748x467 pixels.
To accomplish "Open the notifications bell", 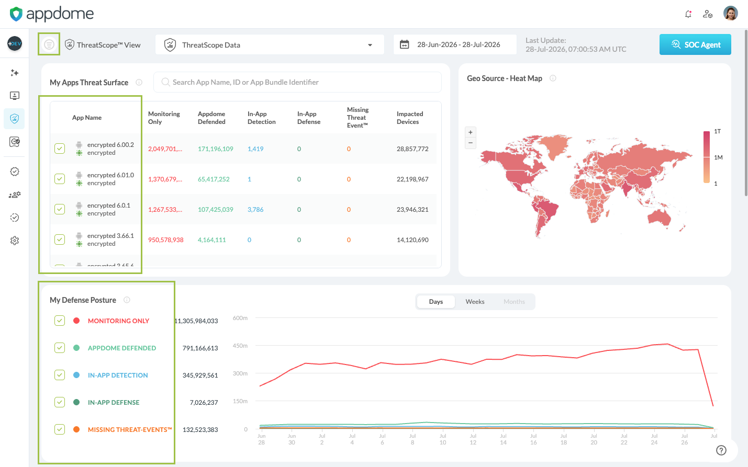I will click(x=688, y=14).
